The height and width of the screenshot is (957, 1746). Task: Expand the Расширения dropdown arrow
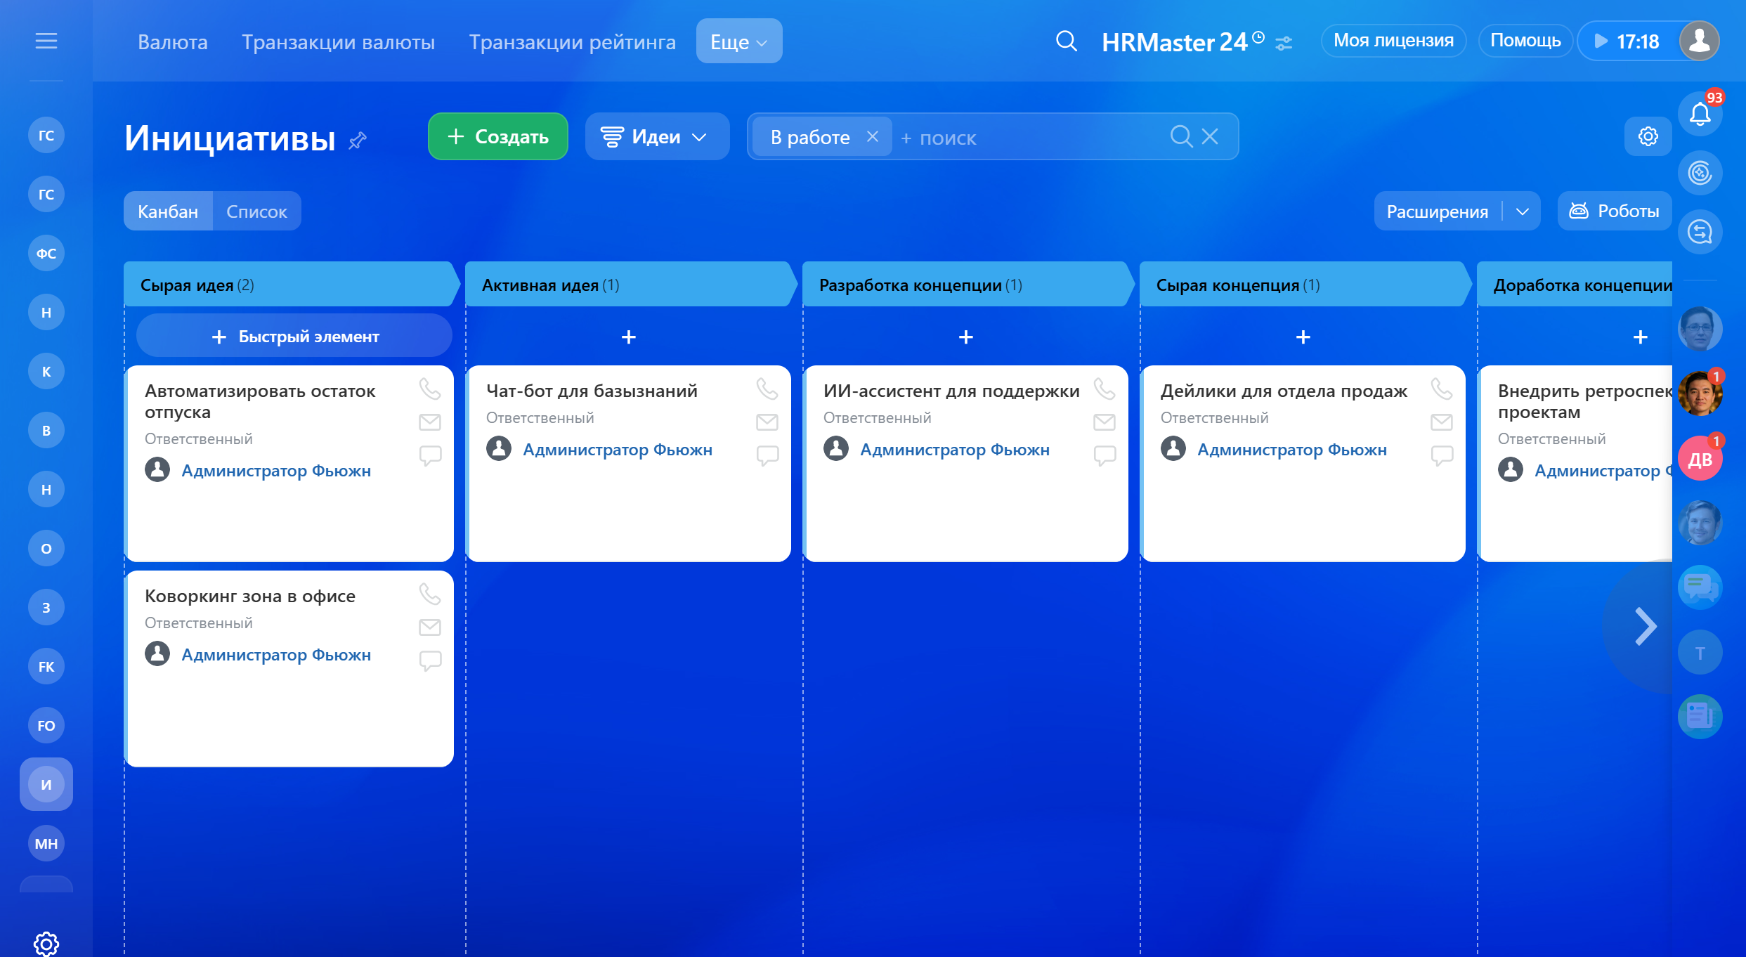pyautogui.click(x=1523, y=211)
